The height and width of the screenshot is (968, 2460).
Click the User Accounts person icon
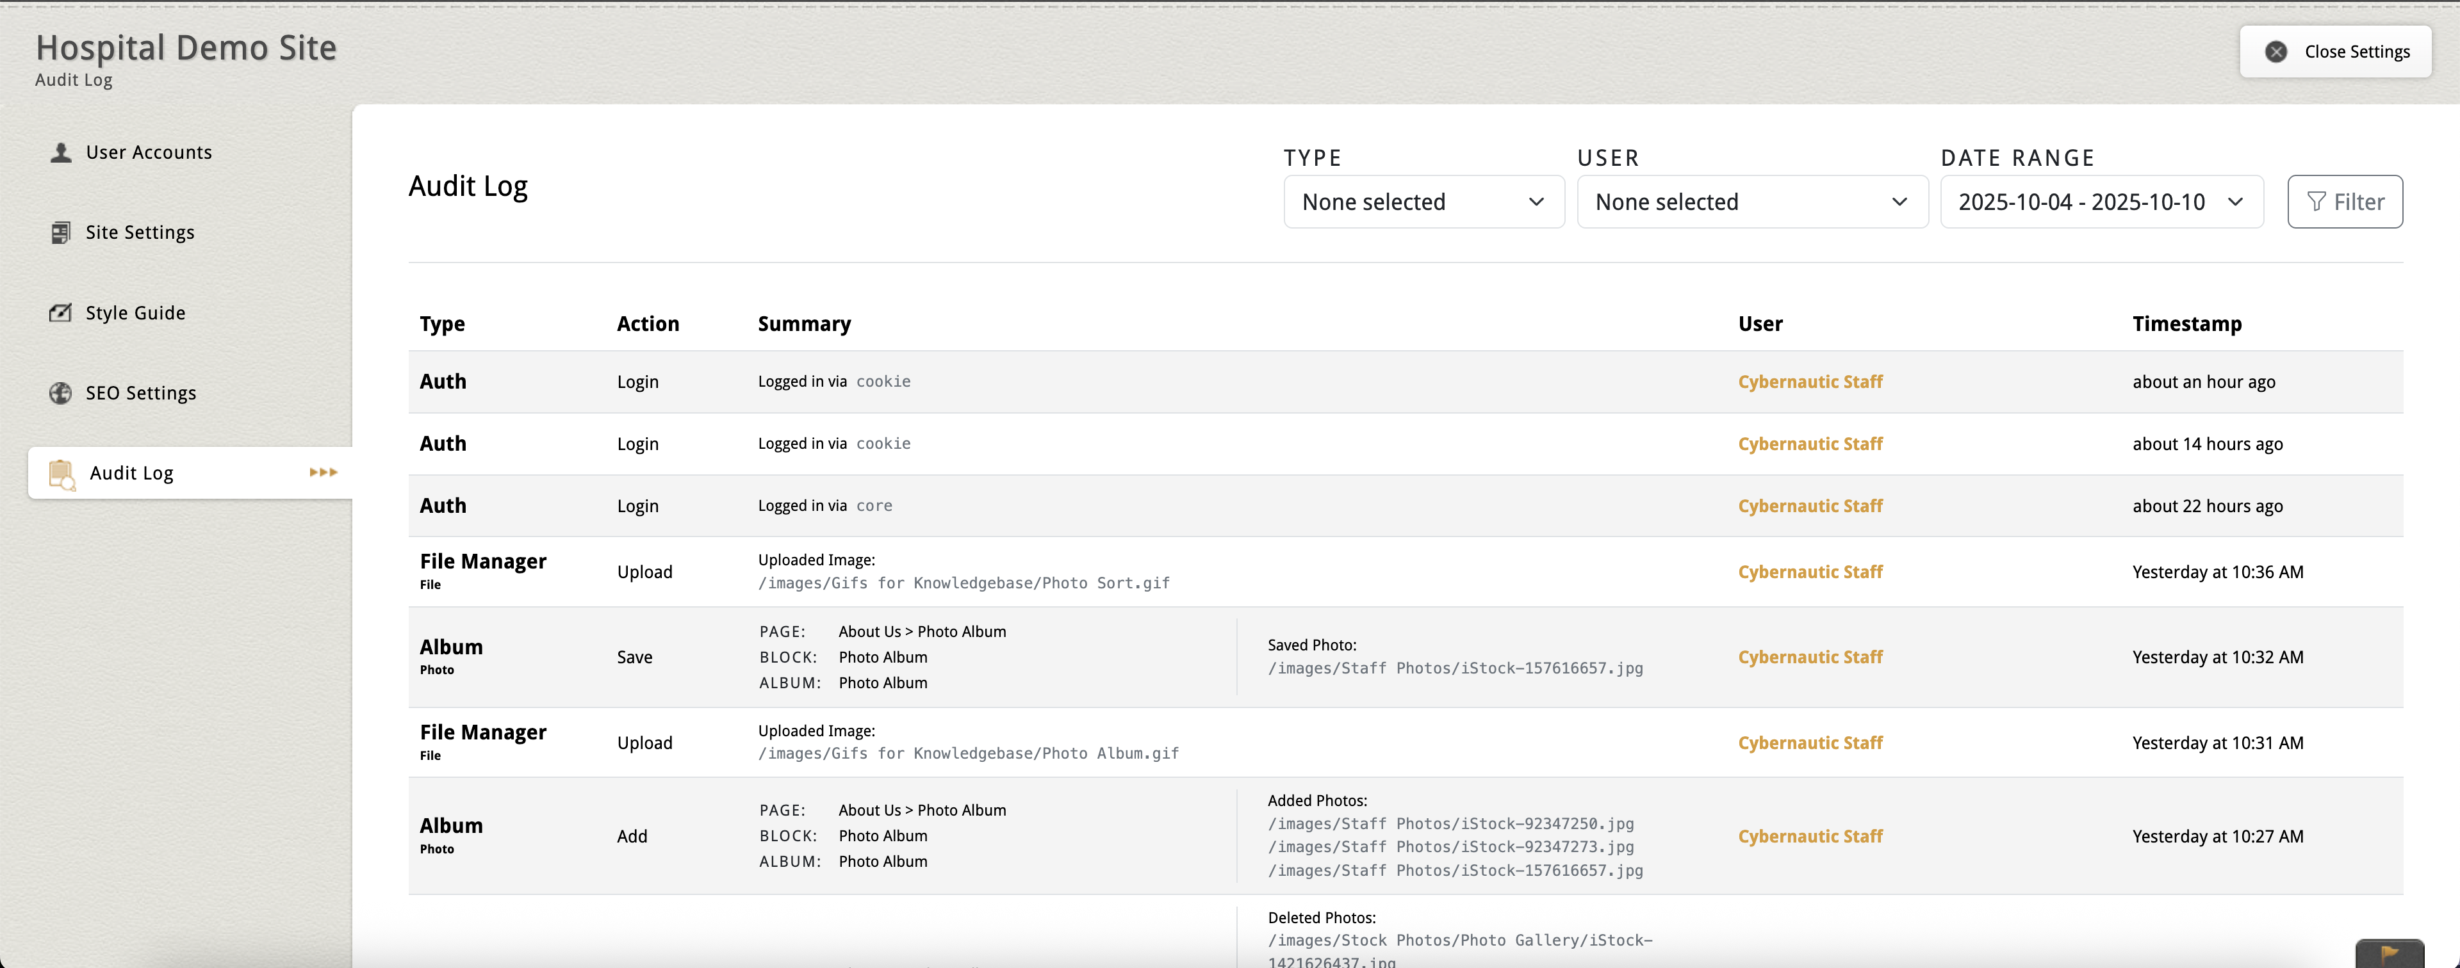(x=61, y=153)
